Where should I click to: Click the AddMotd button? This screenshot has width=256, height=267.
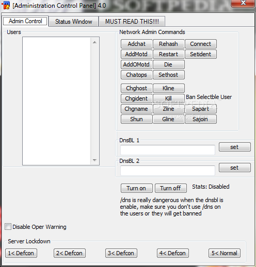(x=137, y=54)
